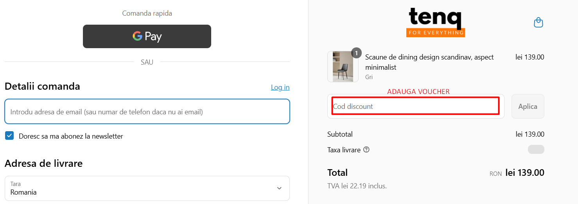
Task: Open the shopping bag cart icon
Action: click(539, 22)
